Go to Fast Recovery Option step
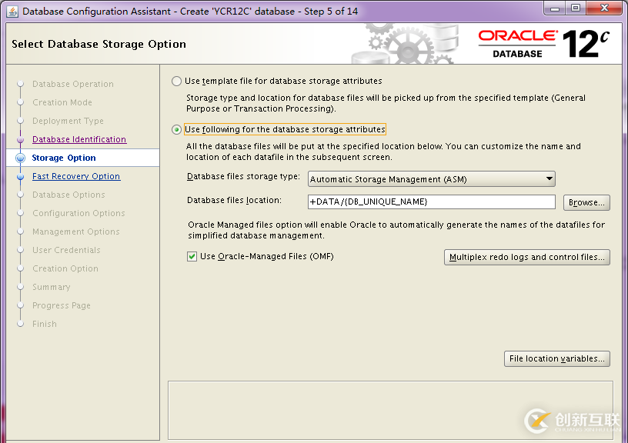The image size is (628, 443). point(76,176)
